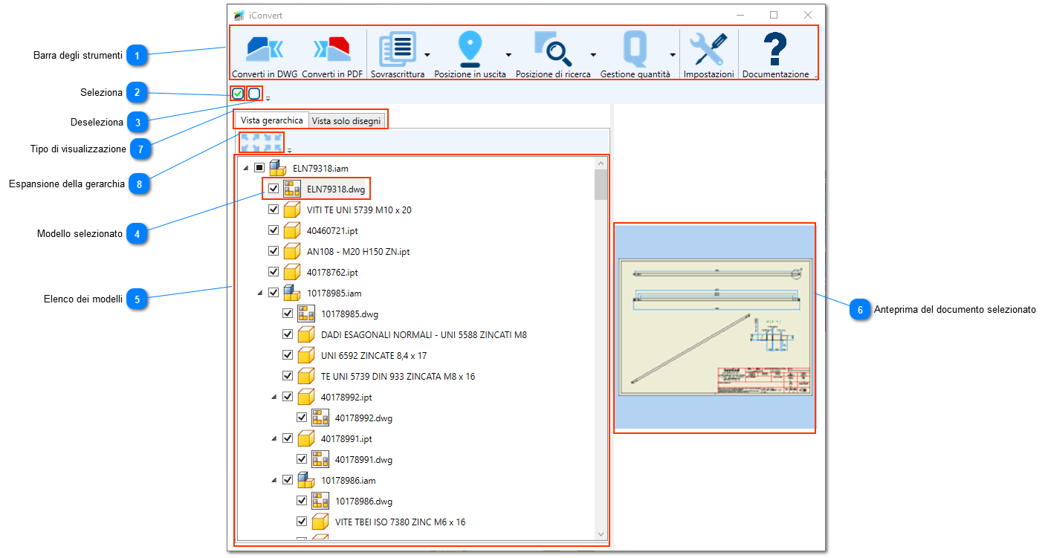Collapse the 40178991.ipt tree node
This screenshot has height=558, width=1048.
coord(274,439)
